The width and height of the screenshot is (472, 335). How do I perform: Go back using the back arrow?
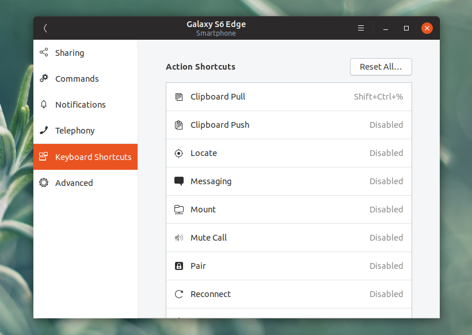[45, 28]
